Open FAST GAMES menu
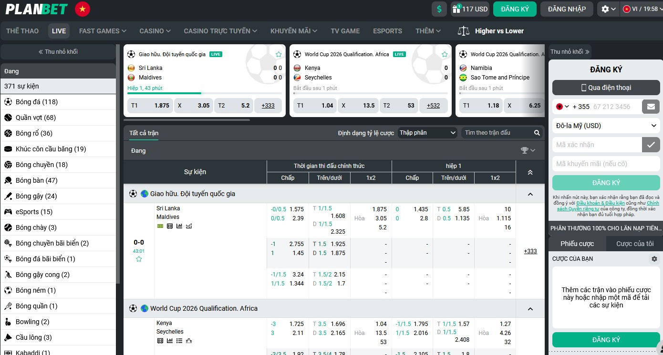This screenshot has width=663, height=355. 103,31
